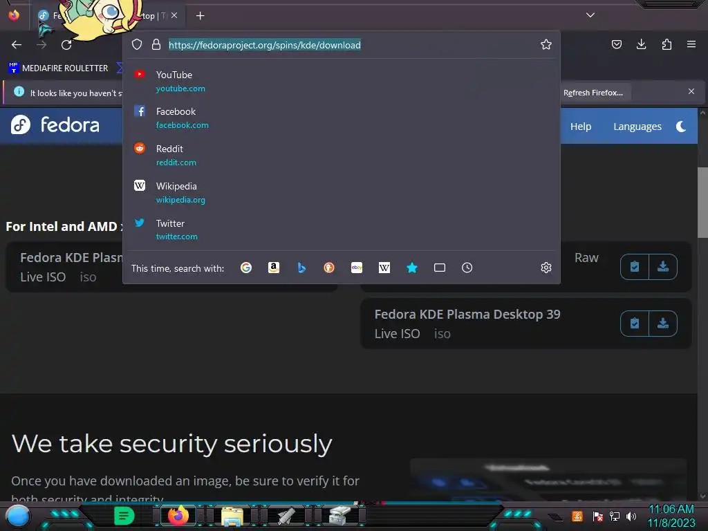
Task: Open the MEDIAFIRE ROULETTER bookmark
Action: (58, 68)
